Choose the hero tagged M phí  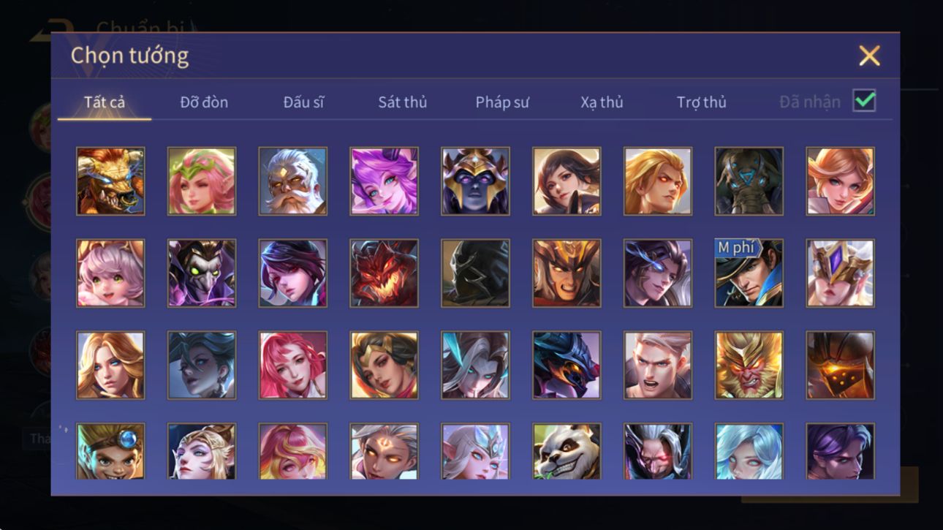(749, 273)
